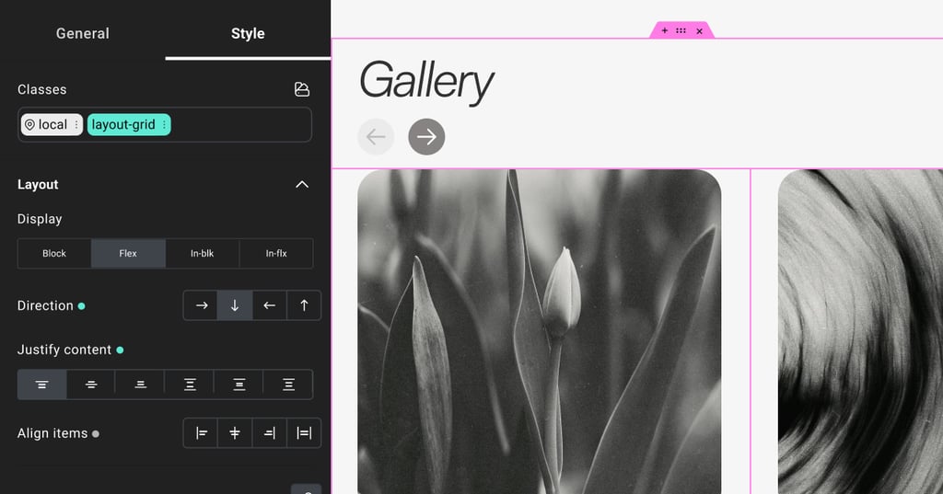Screen dimensions: 943x494
Task: Align items to center icon
Action: pos(235,432)
